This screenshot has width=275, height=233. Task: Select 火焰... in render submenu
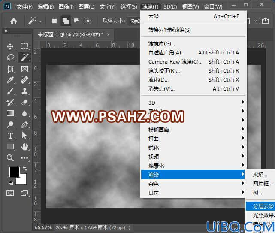[260, 174]
